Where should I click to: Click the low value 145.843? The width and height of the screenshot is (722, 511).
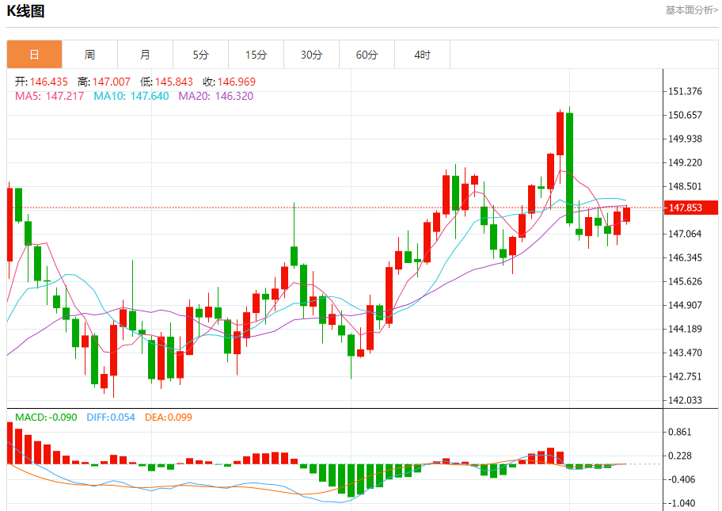(x=174, y=82)
